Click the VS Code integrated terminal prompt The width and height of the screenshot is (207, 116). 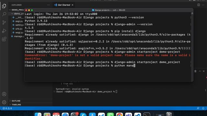(x=86, y=92)
